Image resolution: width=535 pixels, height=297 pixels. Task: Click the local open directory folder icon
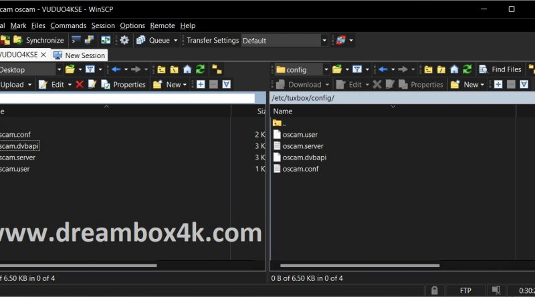click(x=70, y=69)
